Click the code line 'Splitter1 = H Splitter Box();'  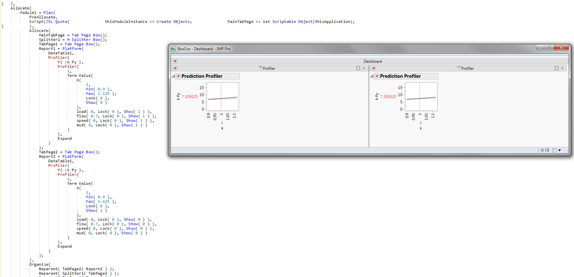tap(73, 40)
